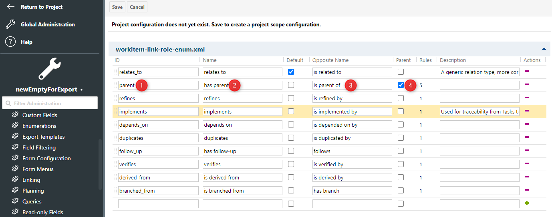Viewport: 552px width, 217px height.
Task: Collapse the workitem-link-role-enum.xml section arrow
Action: point(544,49)
